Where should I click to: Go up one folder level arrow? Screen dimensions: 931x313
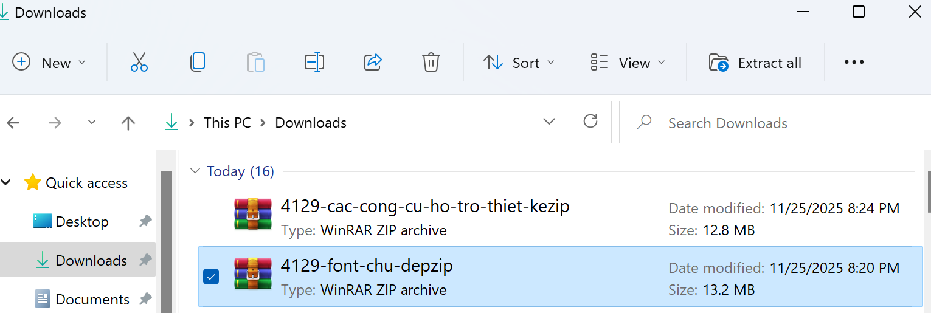[x=128, y=123]
